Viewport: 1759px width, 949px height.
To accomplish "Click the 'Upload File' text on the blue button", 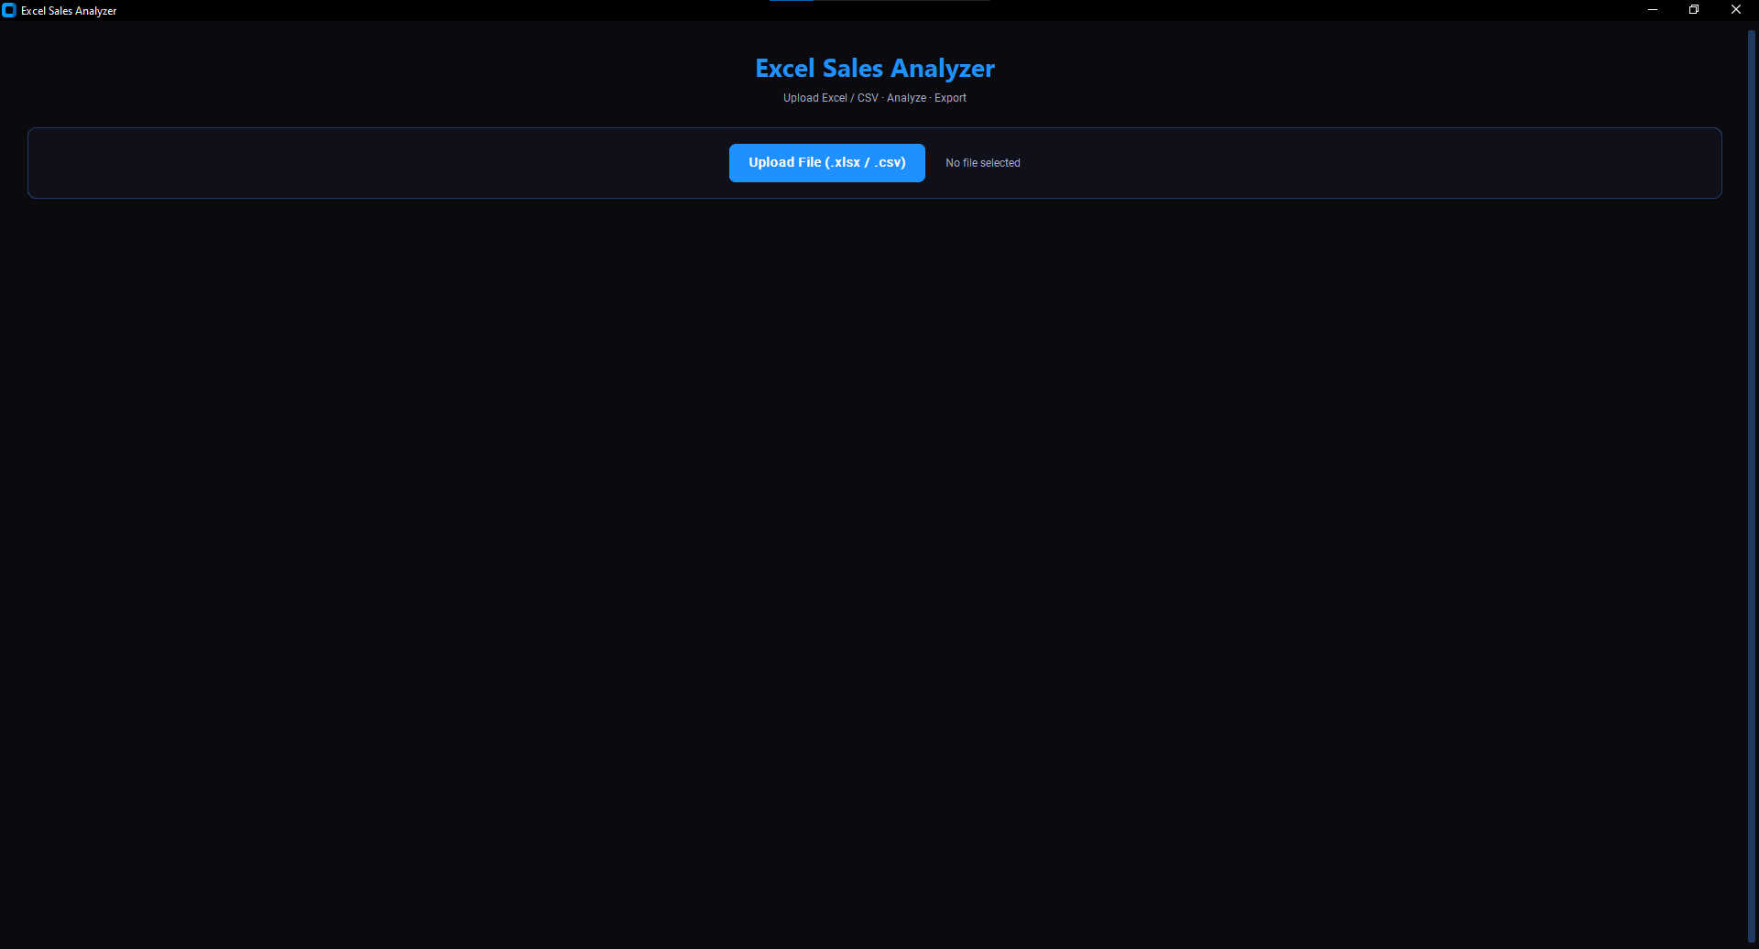I will click(x=784, y=162).
